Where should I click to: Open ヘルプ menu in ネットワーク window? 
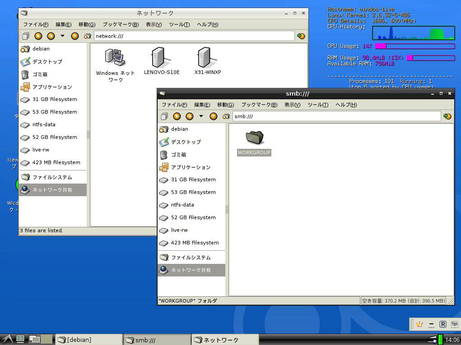(x=208, y=25)
